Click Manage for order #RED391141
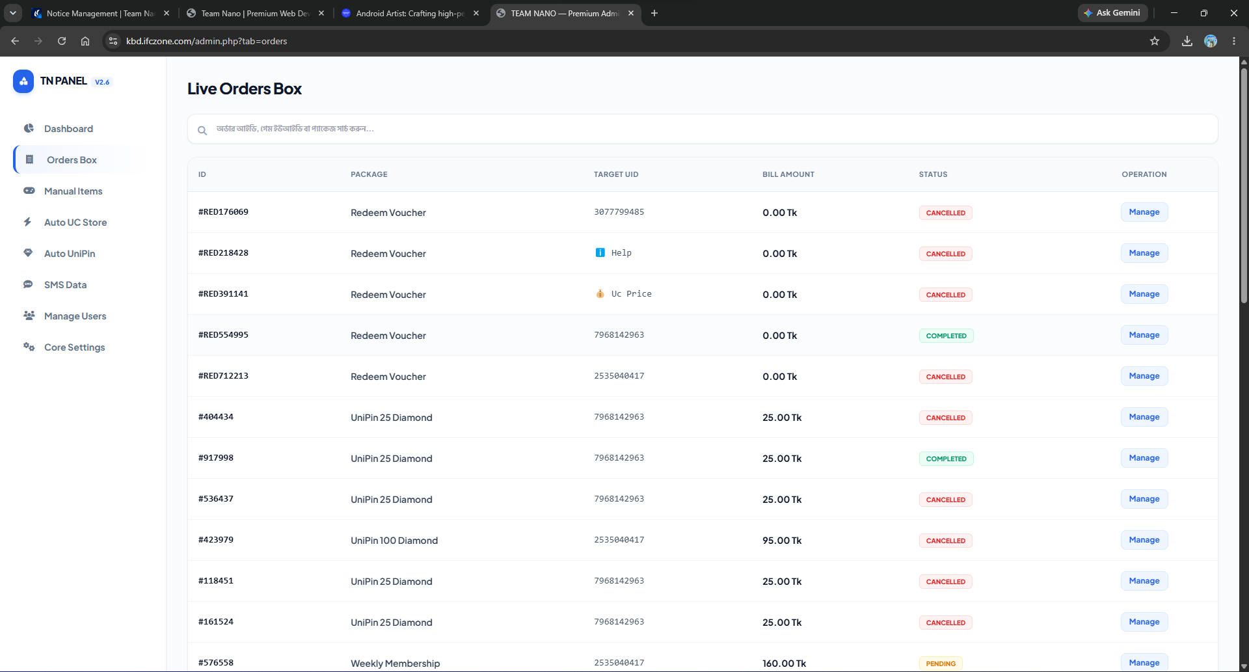Image resolution: width=1249 pixels, height=672 pixels. [x=1144, y=294]
